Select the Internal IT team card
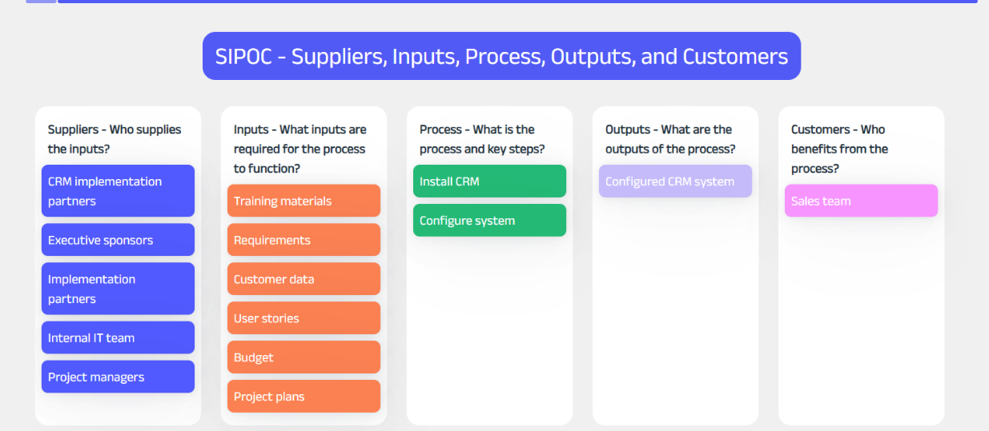 pos(118,337)
